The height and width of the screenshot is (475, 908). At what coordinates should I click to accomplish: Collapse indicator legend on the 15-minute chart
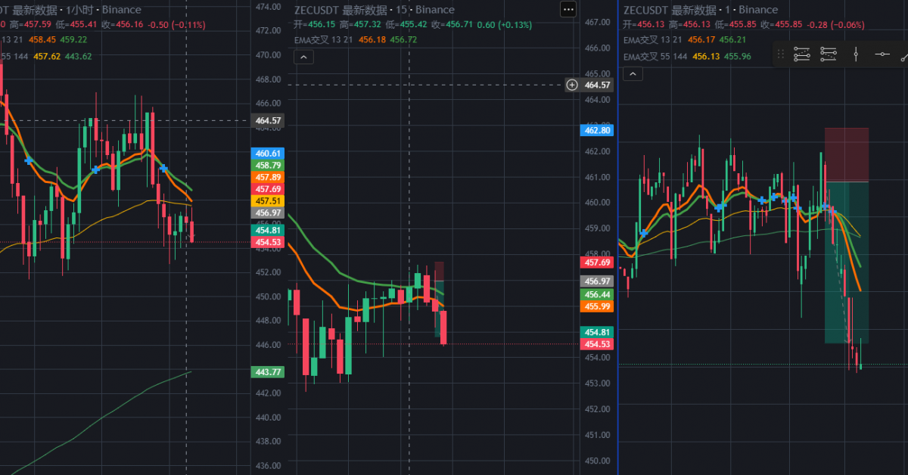pos(302,57)
